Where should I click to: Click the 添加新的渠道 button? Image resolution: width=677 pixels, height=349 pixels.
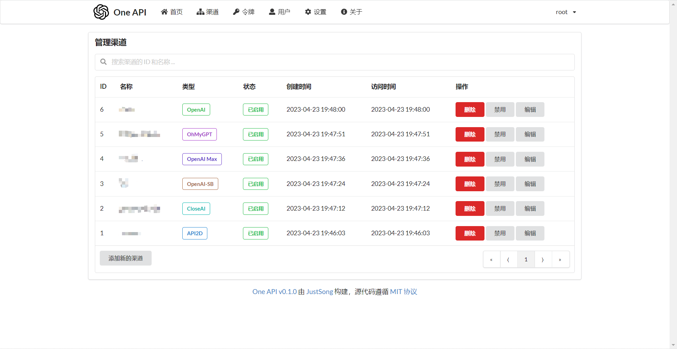pyautogui.click(x=125, y=258)
